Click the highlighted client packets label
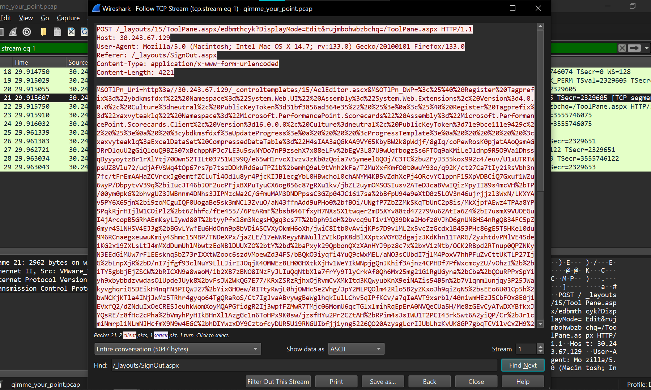This screenshot has width=651, height=390. (130, 335)
